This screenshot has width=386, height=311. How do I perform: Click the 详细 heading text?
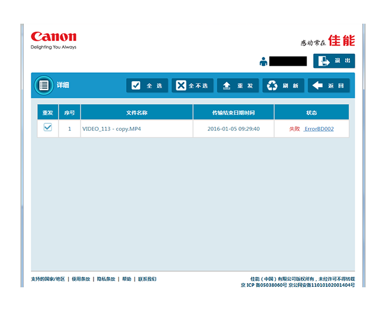(63, 85)
